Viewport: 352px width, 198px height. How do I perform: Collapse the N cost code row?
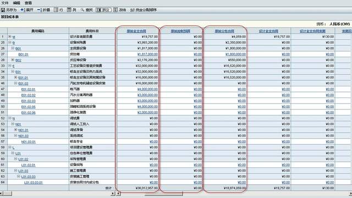coord(10,118)
